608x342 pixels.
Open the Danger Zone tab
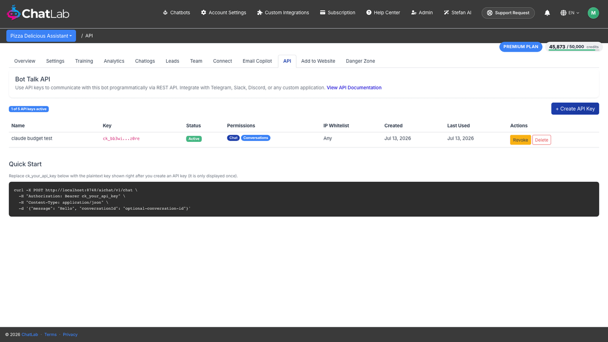[360, 61]
